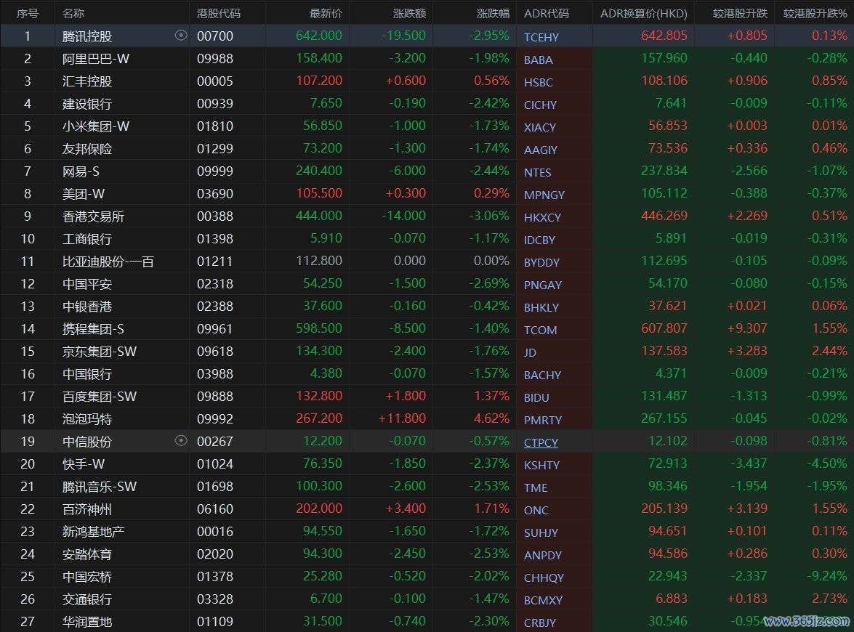Viewport: 854px width, 632px height.
Task: Select the 华润置地 stock name
Action: (x=87, y=622)
